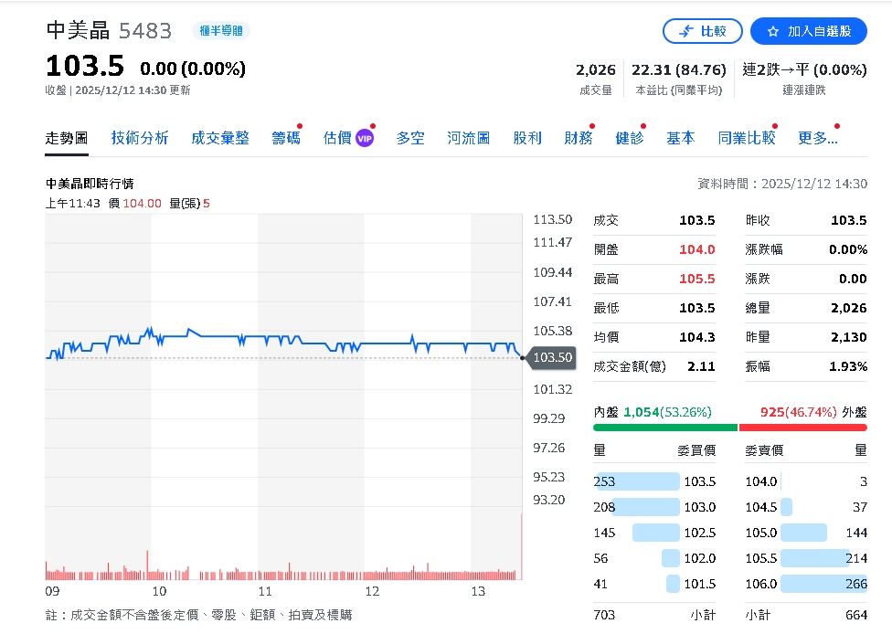The image size is (892, 634).
Task: Check the 股利 tab
Action: pos(527,137)
